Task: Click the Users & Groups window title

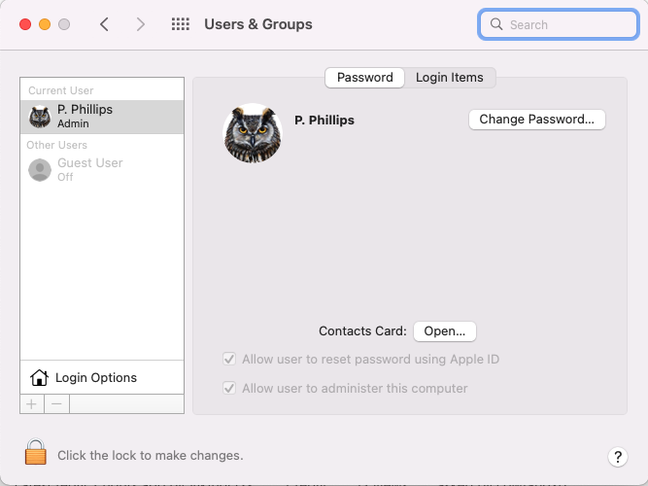Action: tap(258, 24)
